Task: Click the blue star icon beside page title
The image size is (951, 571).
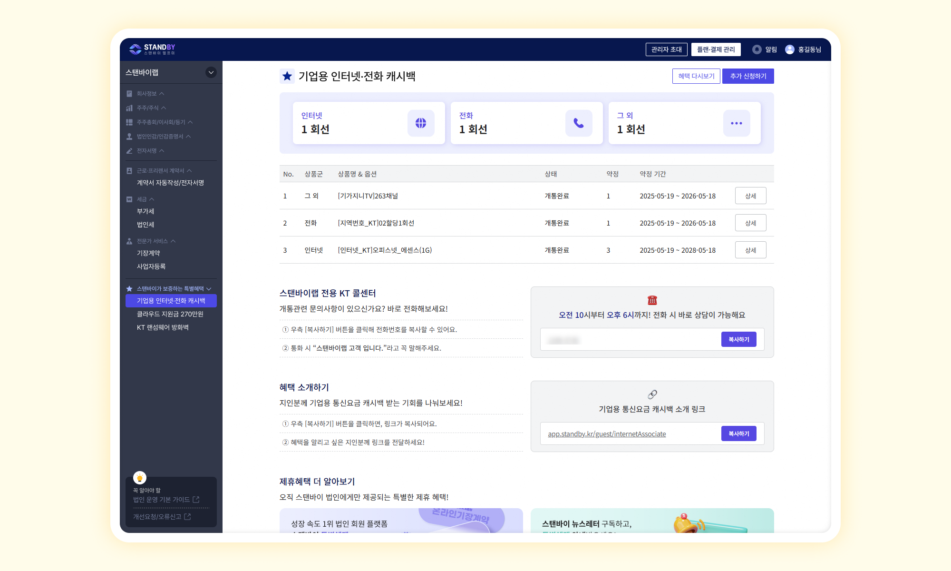Action: [287, 76]
